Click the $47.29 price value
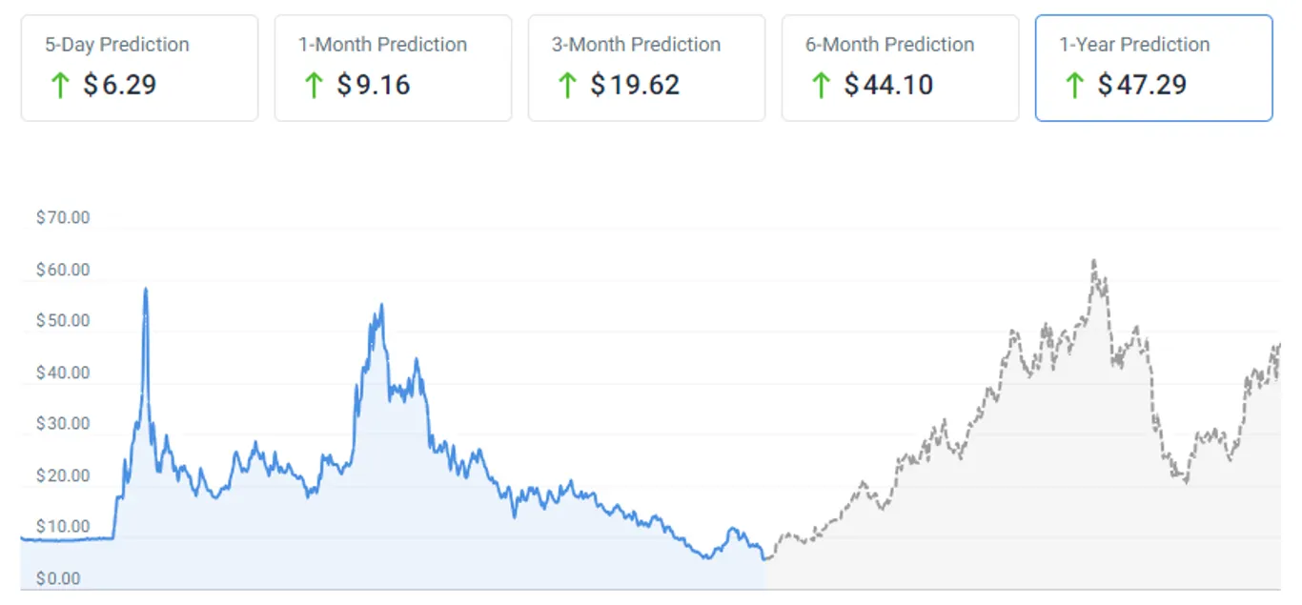 (1142, 86)
